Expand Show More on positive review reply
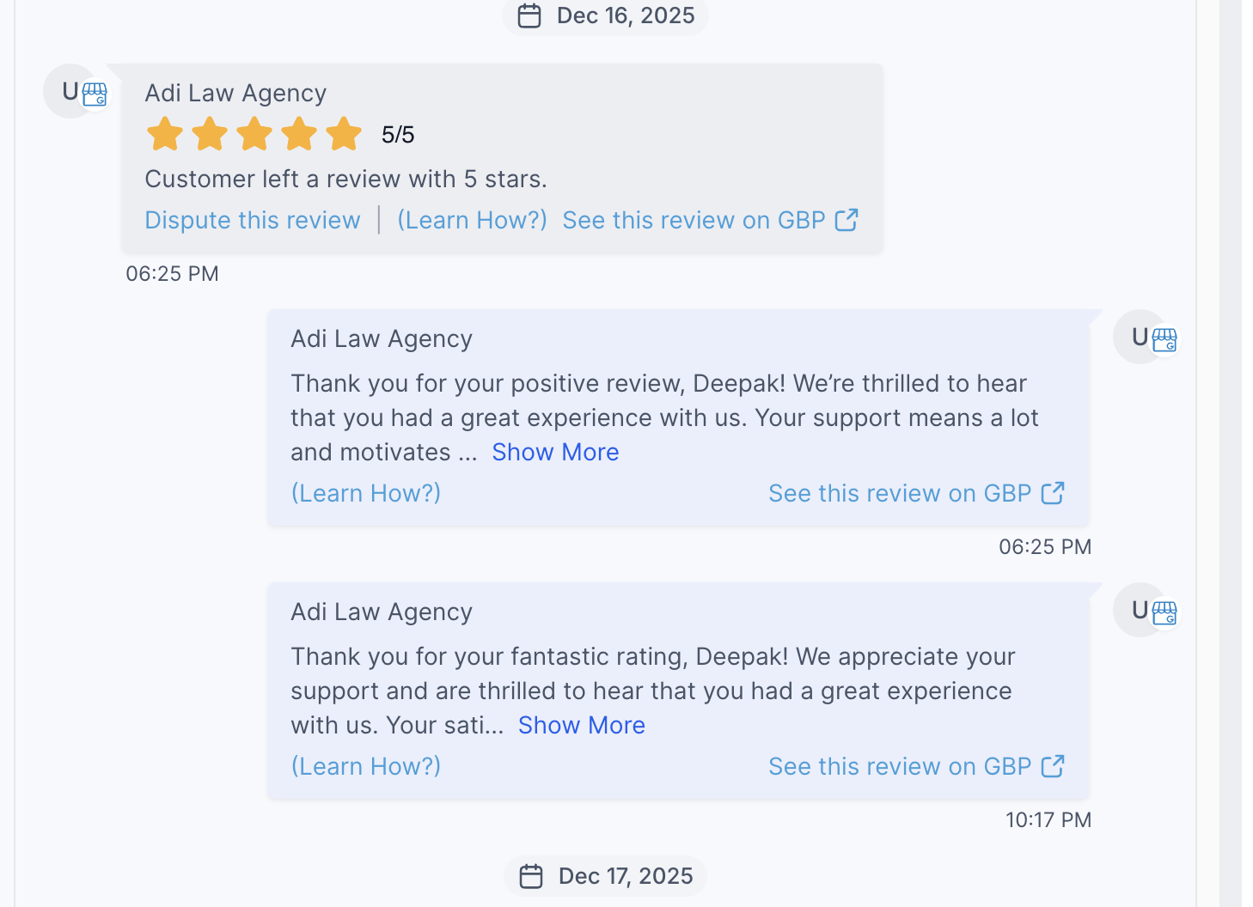The image size is (1253, 907). pyautogui.click(x=555, y=452)
